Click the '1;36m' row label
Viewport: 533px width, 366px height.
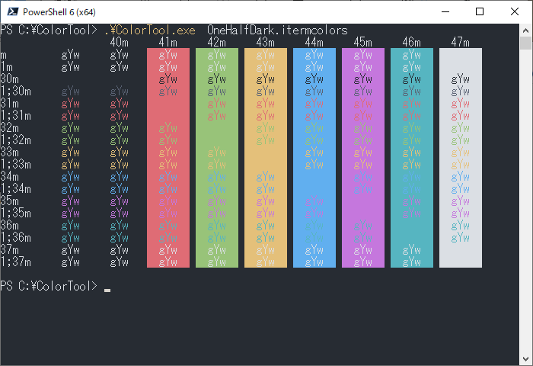point(16,238)
